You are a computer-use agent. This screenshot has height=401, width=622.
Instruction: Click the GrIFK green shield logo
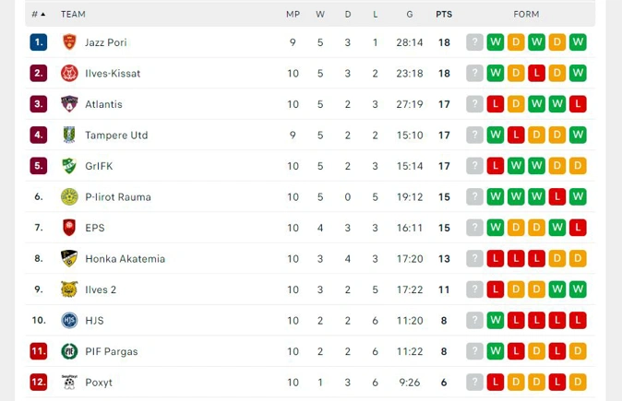click(x=69, y=166)
